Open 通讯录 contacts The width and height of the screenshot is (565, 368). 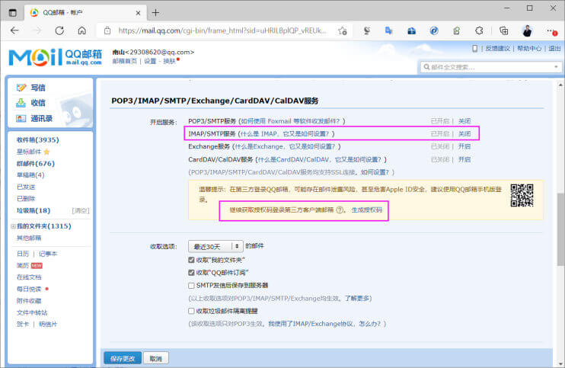pyautogui.click(x=41, y=118)
